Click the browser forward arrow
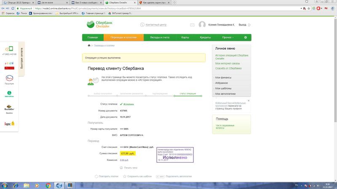The image size is (337, 189). (8, 8)
